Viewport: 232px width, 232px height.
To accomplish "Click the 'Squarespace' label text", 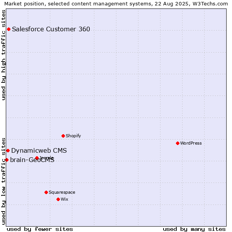I will (x=62, y=192).
